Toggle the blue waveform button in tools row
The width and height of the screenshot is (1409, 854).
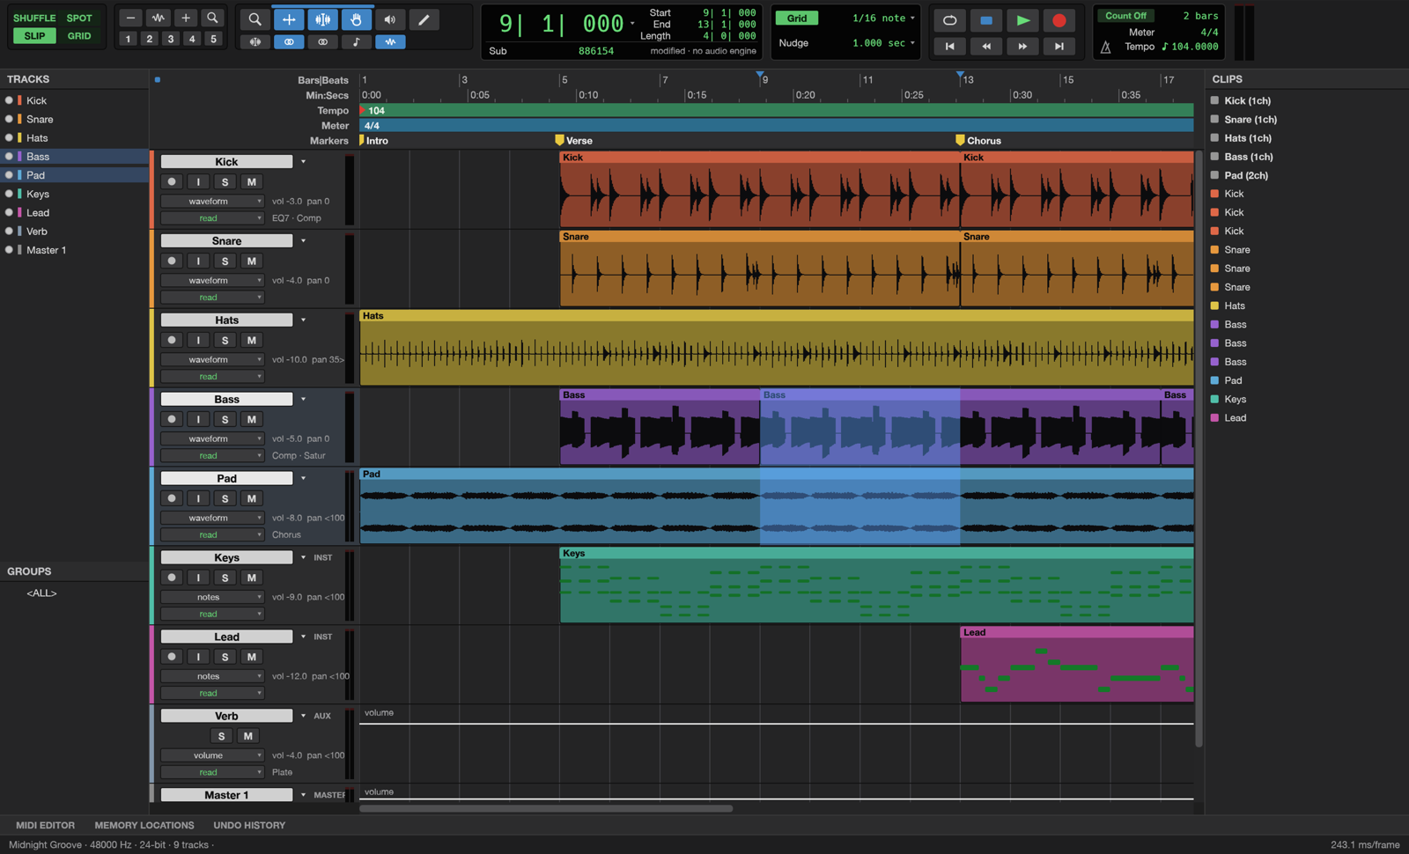coord(390,41)
